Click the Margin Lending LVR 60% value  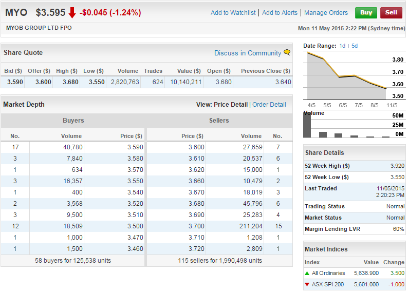pyautogui.click(x=398, y=229)
